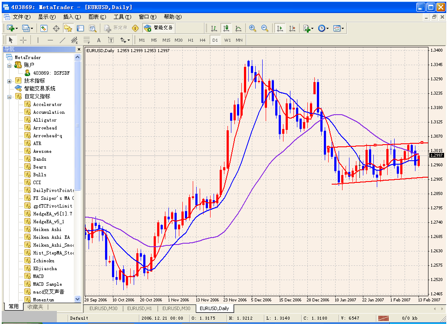Expand the 技术指标 tree node

(x=10, y=81)
